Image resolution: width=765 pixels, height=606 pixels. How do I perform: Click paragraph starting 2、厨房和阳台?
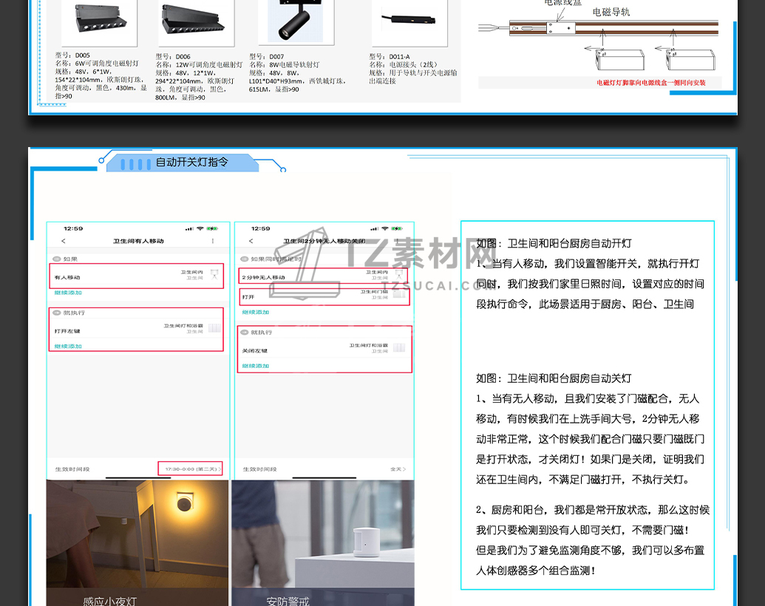click(592, 540)
